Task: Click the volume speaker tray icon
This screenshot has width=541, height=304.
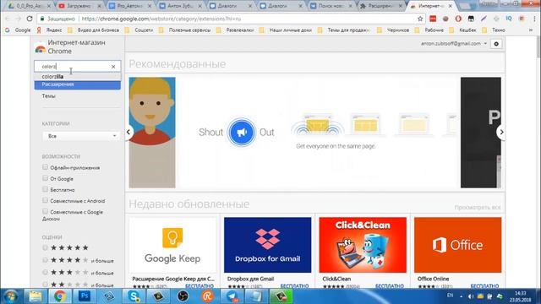Action: pos(471,296)
